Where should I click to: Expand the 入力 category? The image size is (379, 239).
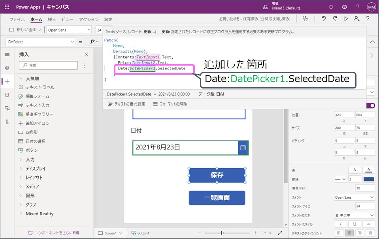tap(21, 160)
